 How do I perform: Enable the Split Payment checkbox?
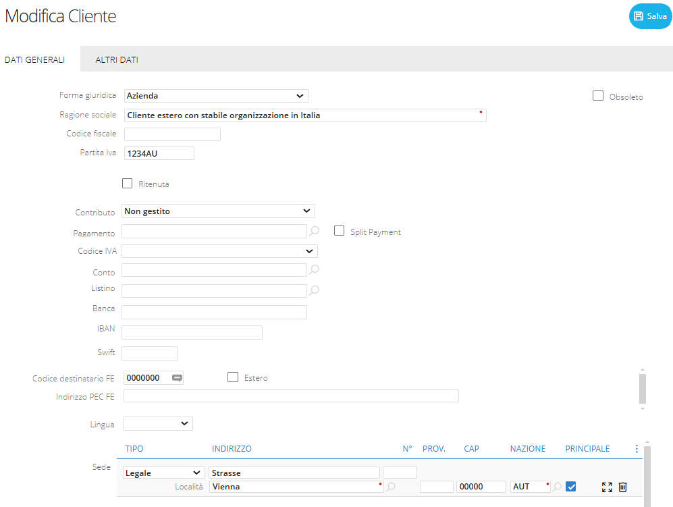coord(340,231)
